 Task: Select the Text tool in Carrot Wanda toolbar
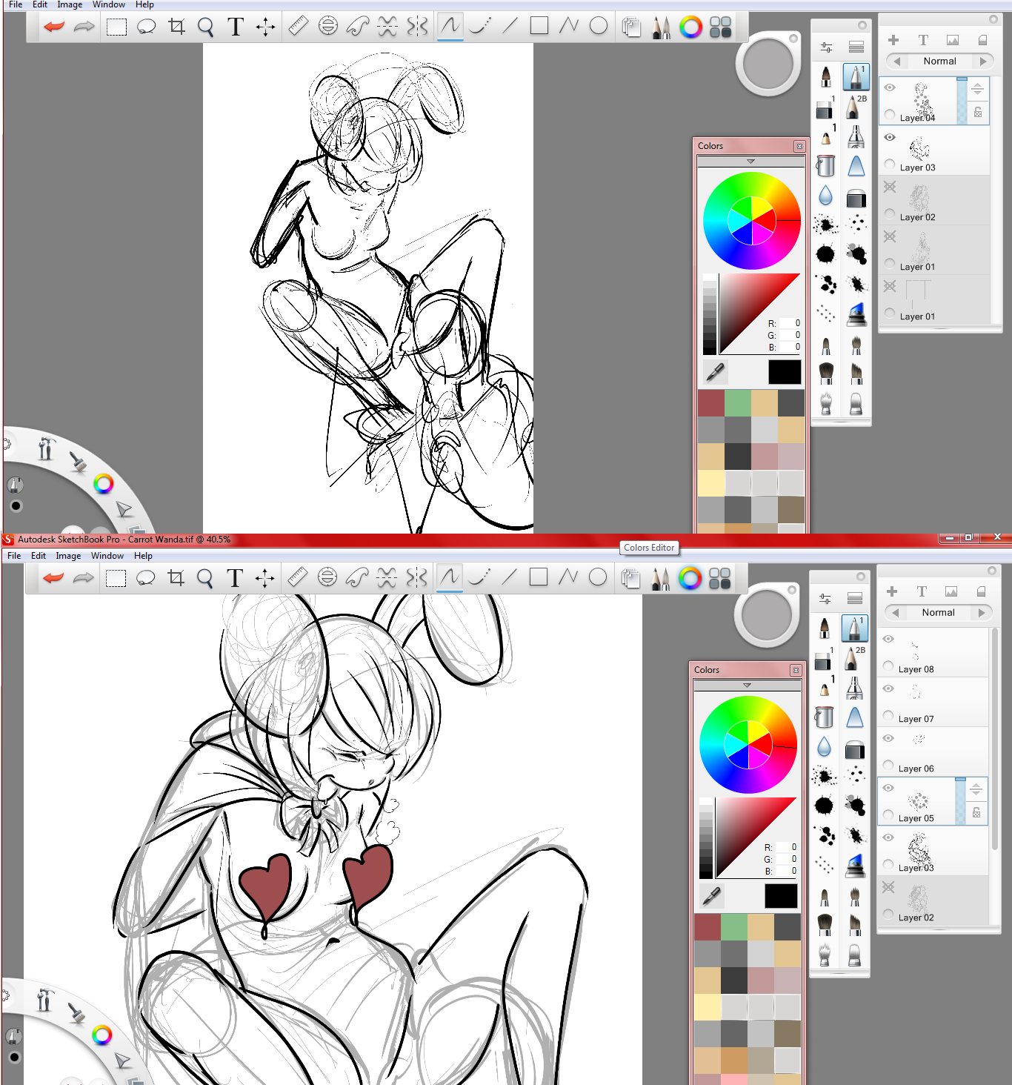(235, 578)
